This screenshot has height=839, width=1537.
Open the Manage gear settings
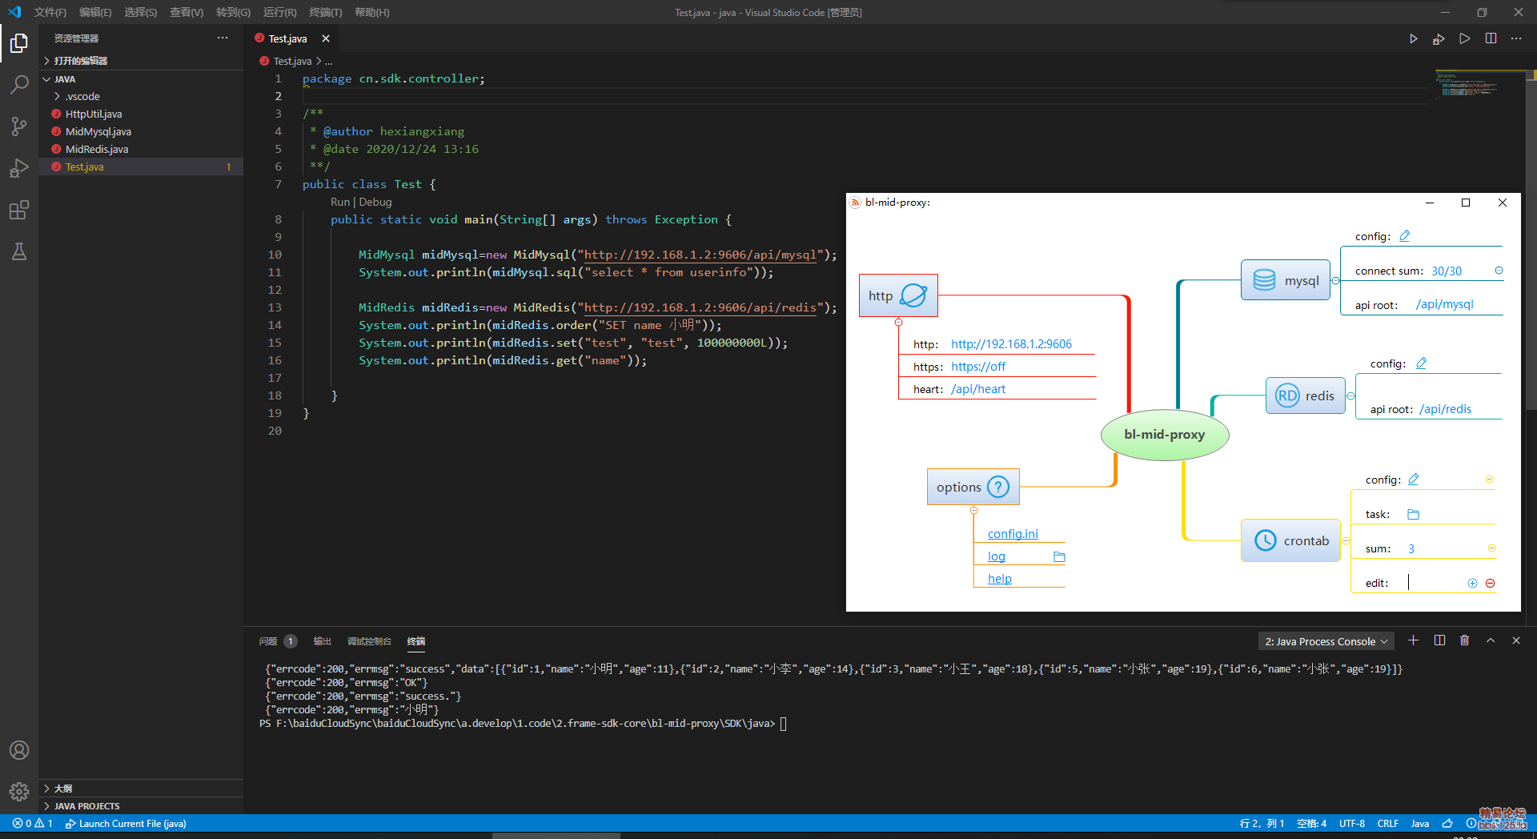coord(19,792)
